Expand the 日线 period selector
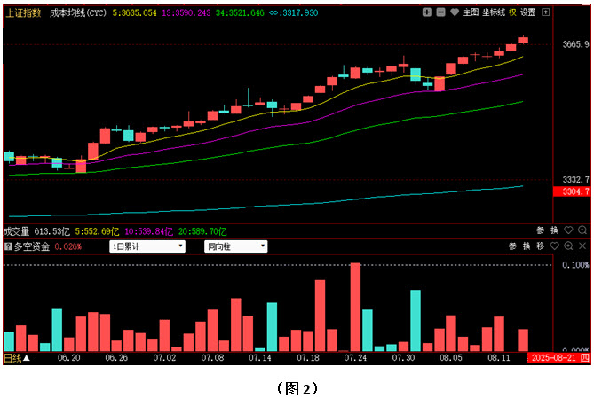Screen dimensions: 594x406 pos(17,358)
